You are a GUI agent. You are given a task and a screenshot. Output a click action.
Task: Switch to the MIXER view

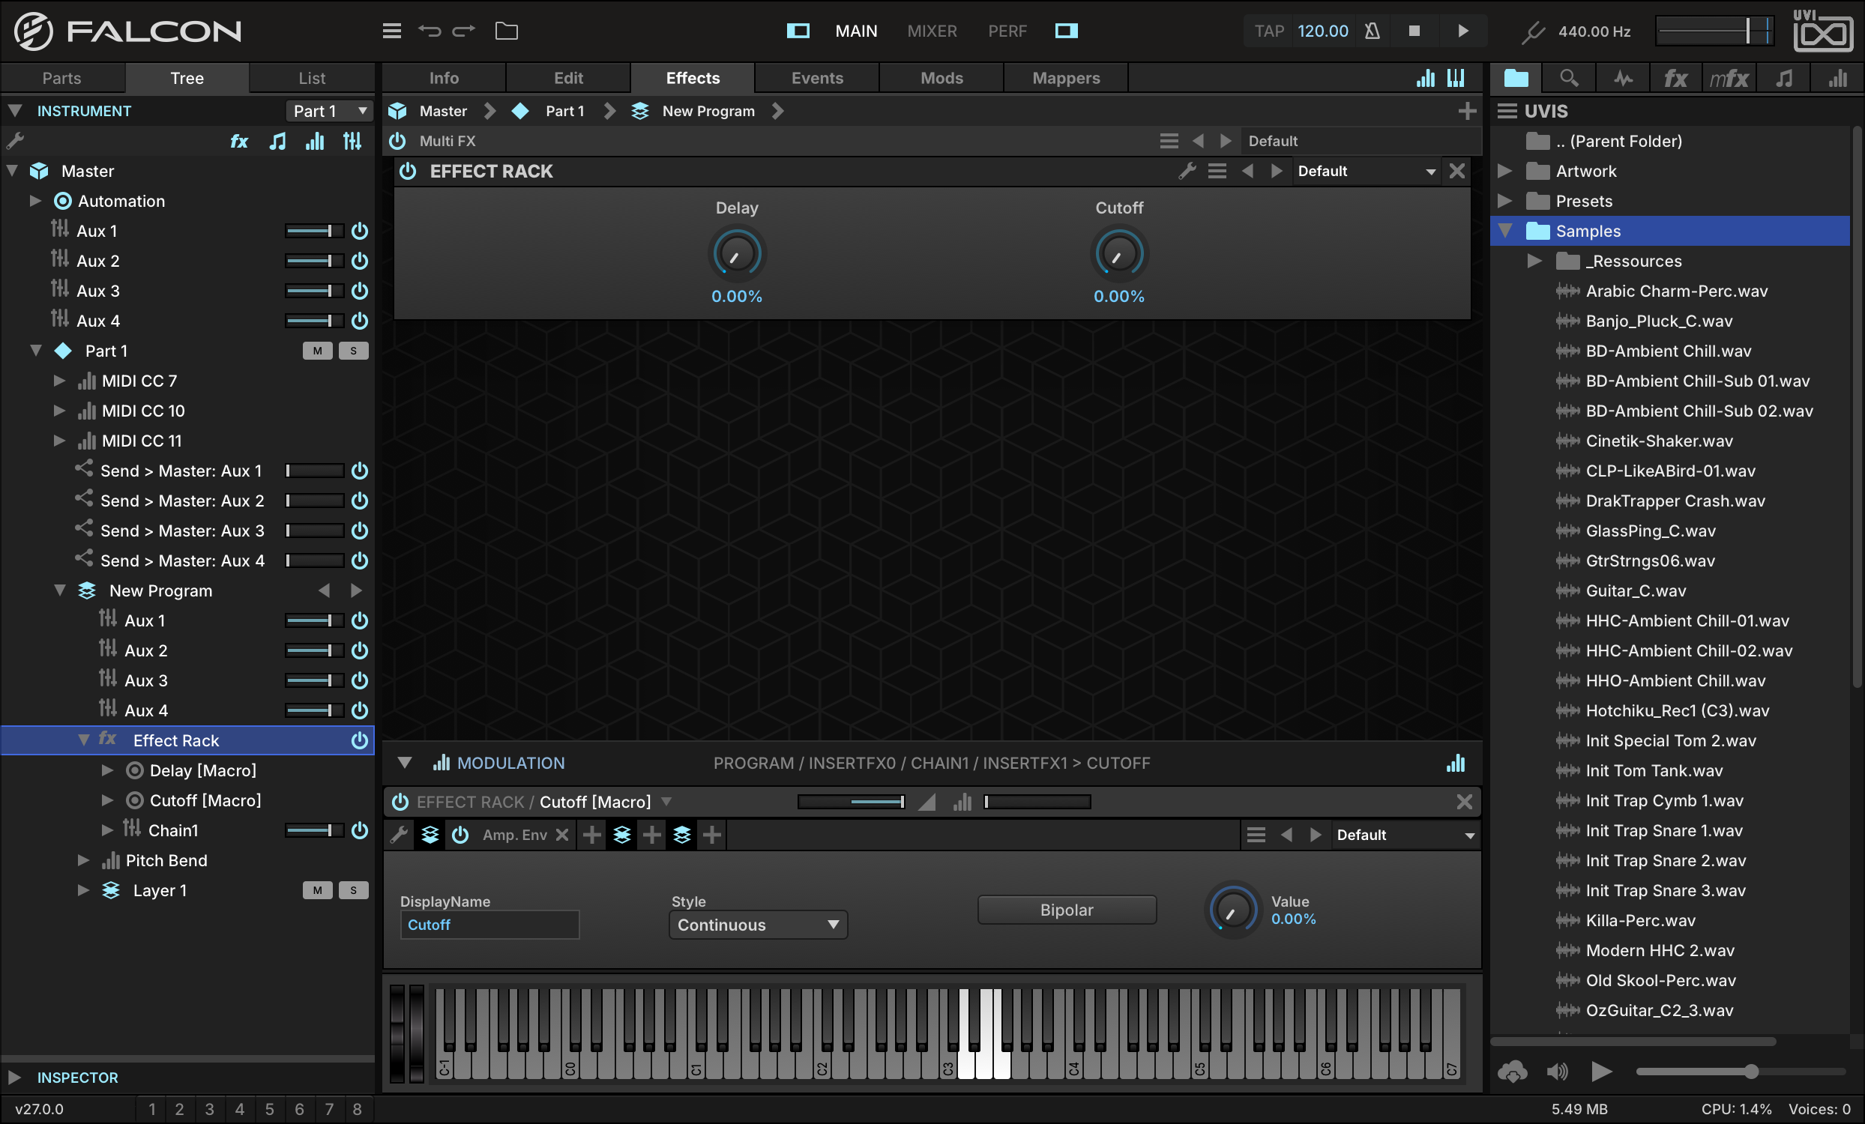(x=932, y=31)
